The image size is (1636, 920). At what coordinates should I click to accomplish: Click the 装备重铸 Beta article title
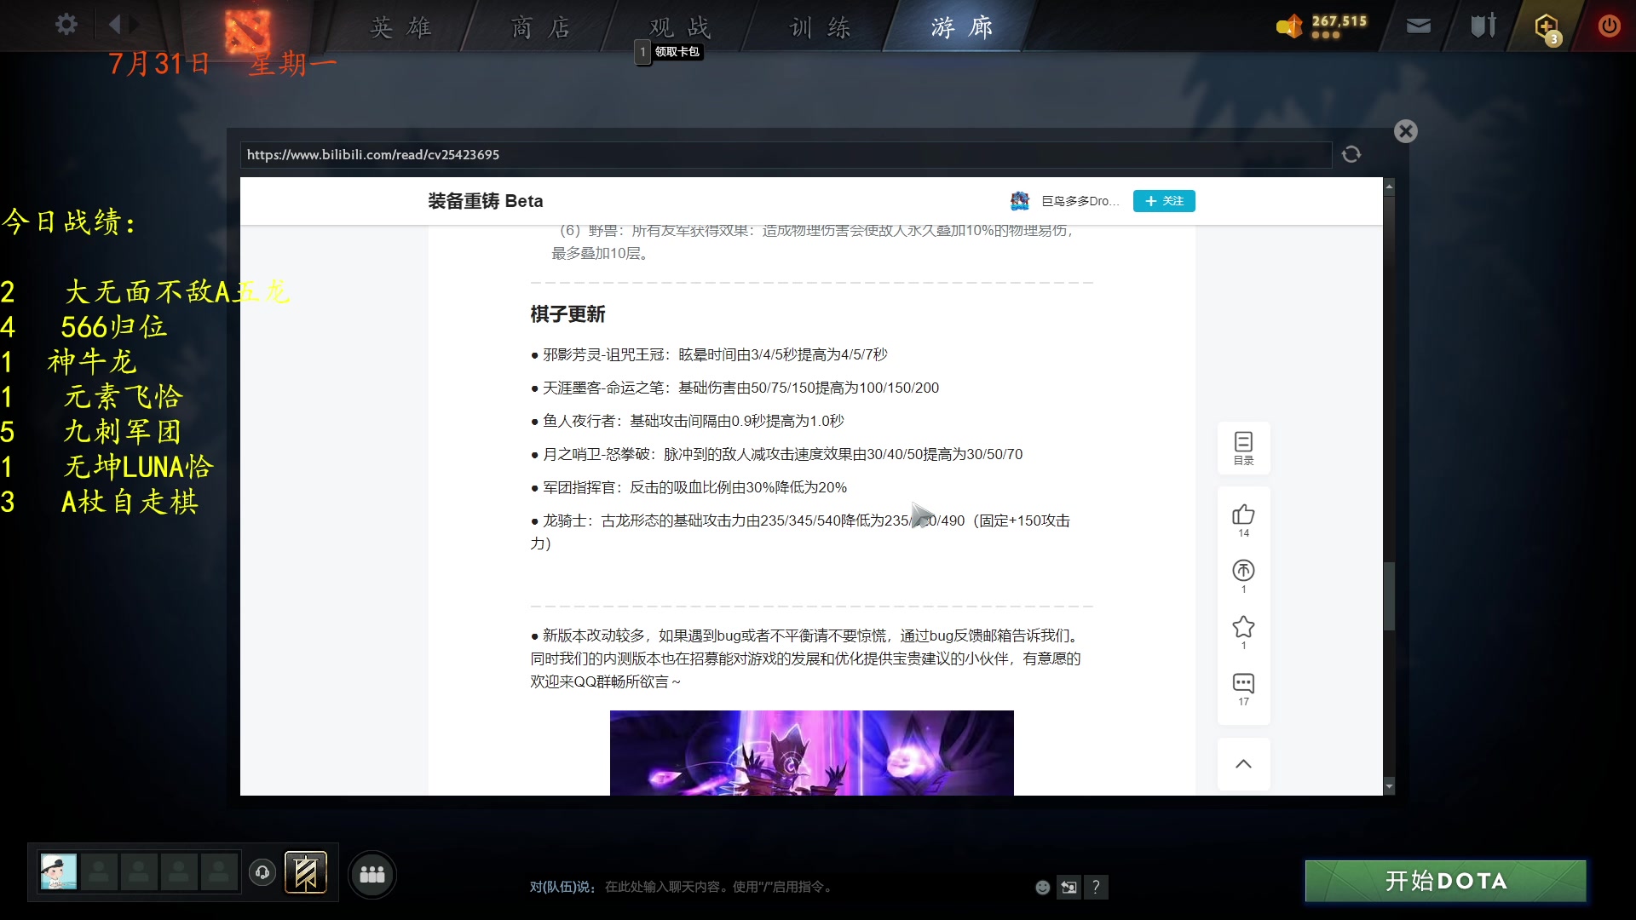click(485, 201)
